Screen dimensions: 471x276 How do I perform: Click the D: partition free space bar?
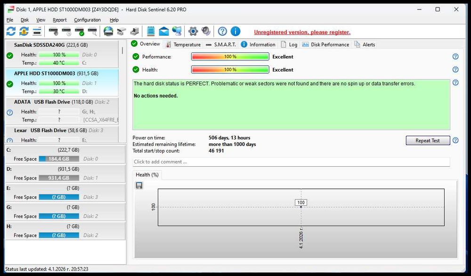[x=59, y=178]
